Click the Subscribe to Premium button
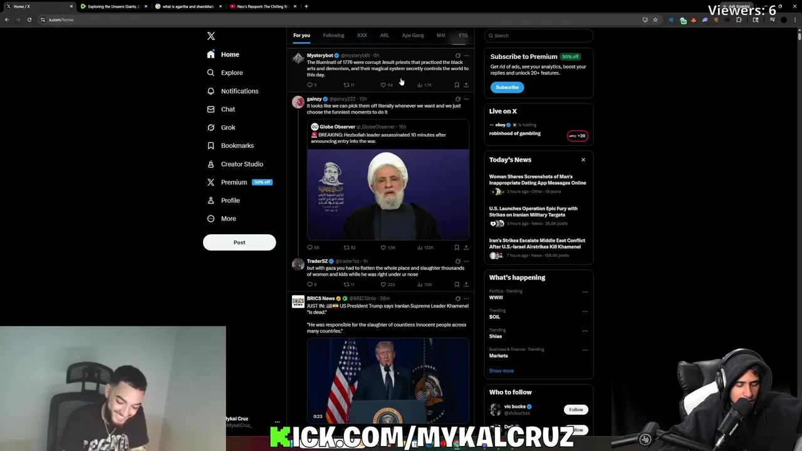This screenshot has width=802, height=451. click(507, 87)
